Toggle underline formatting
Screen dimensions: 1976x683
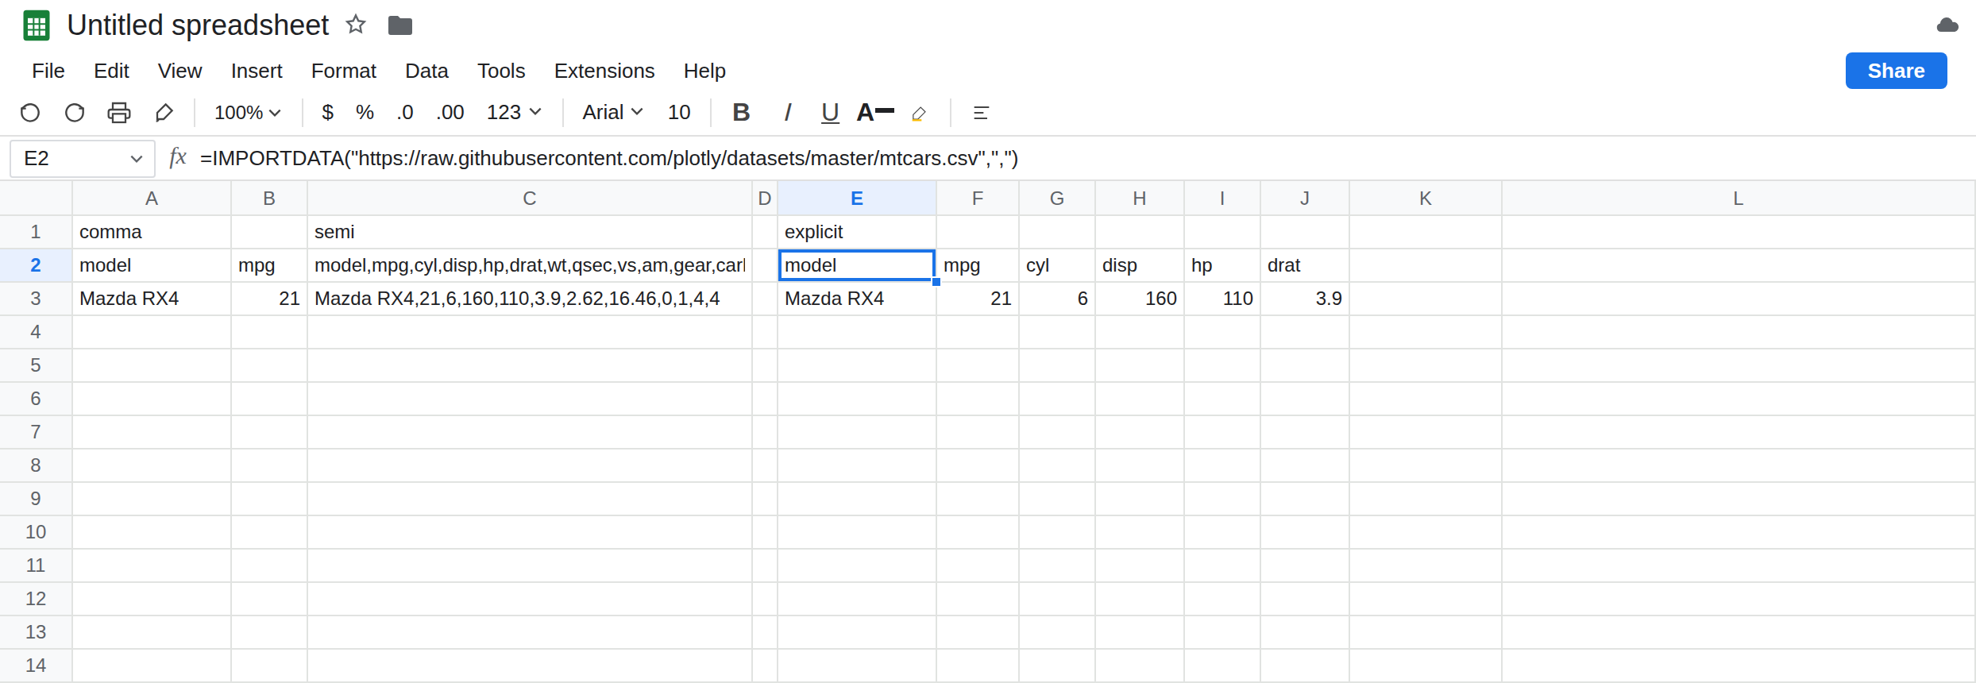(830, 113)
